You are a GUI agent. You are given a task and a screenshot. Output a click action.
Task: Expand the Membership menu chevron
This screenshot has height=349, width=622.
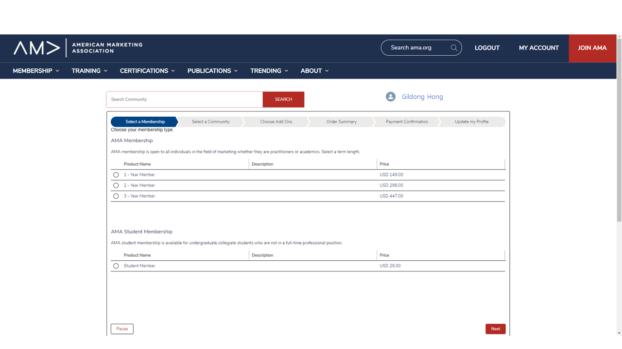(57, 71)
